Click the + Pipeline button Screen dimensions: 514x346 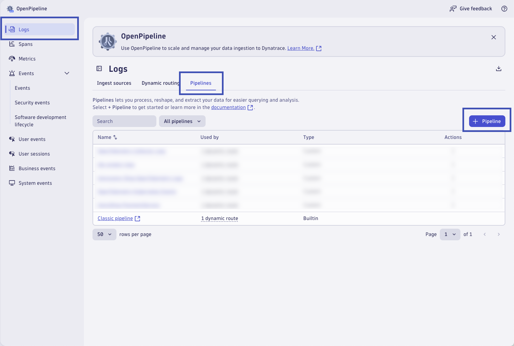487,121
